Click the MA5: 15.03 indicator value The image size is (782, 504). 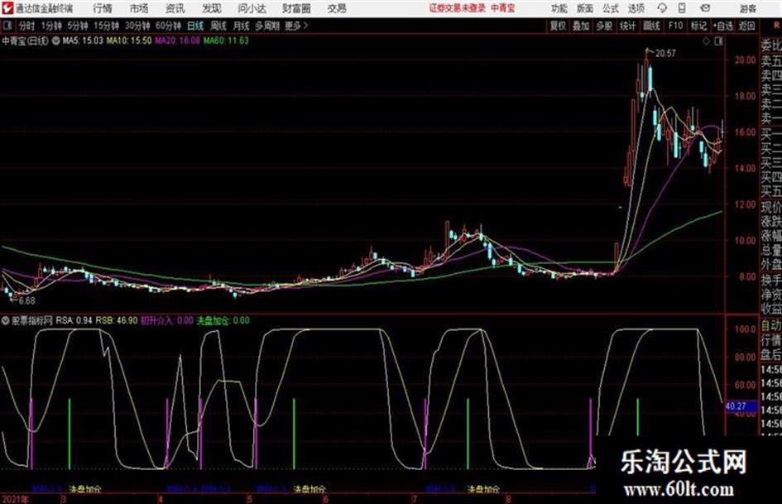(83, 41)
